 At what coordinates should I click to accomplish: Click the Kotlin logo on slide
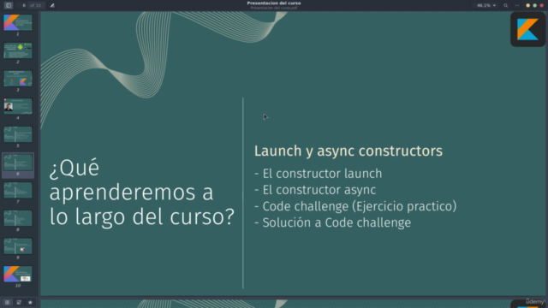click(x=527, y=29)
